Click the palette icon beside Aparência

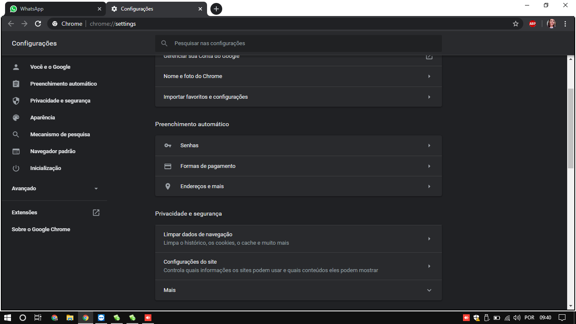pos(16,118)
